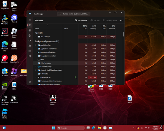The width and height of the screenshot is (164, 131).
Task: Select the CTF Loader process
Action: (74, 74)
